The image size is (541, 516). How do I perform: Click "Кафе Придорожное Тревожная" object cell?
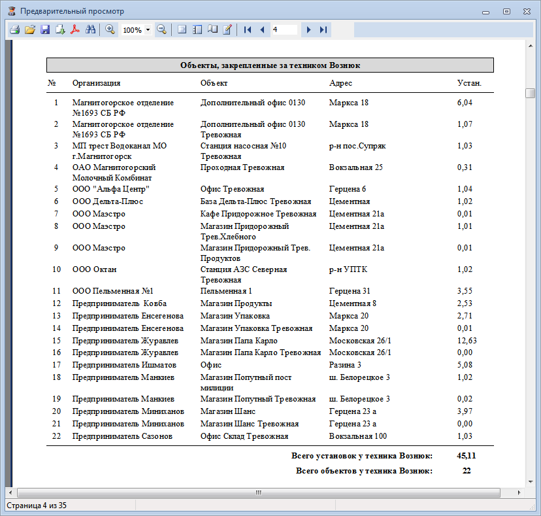click(x=259, y=214)
